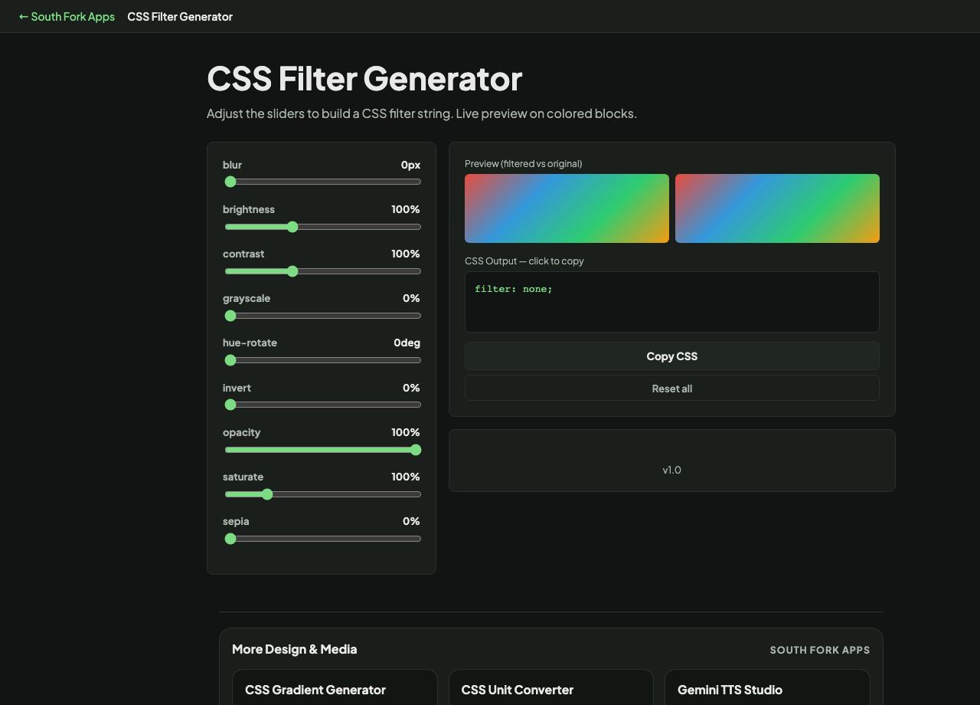Click the Copy CSS button
Image resolution: width=980 pixels, height=705 pixels.
click(672, 356)
